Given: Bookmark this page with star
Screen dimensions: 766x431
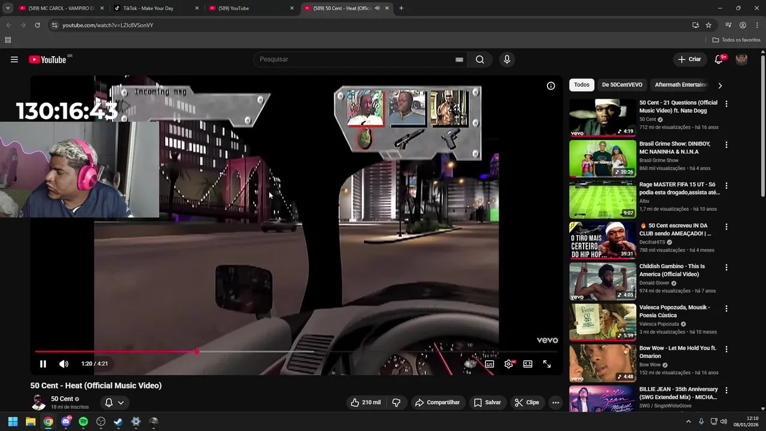Looking at the screenshot, I should click(x=709, y=25).
